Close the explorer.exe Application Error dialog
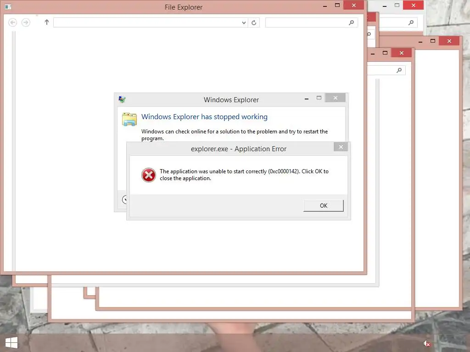 pos(341,147)
